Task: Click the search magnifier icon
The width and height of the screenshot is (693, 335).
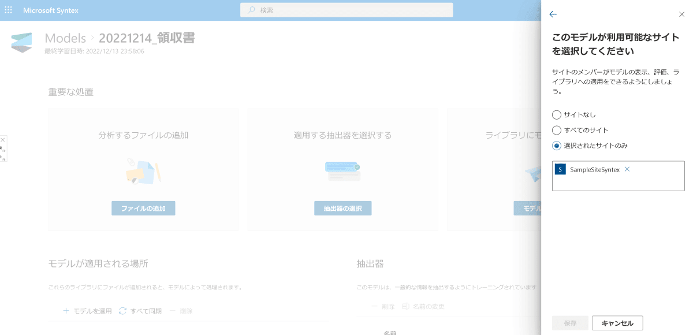Action: (251, 10)
